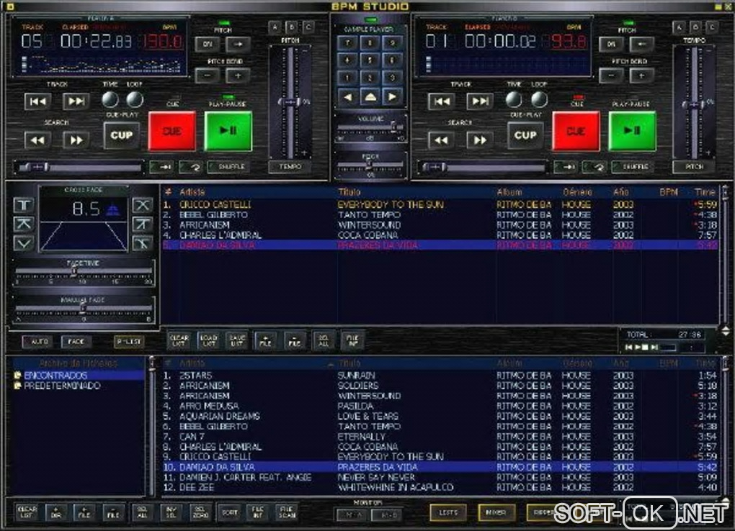Toggle single-play arrow button on Player A

(161, 167)
